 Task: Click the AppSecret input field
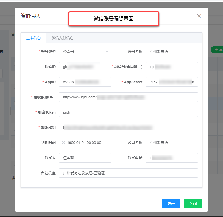click(172, 82)
